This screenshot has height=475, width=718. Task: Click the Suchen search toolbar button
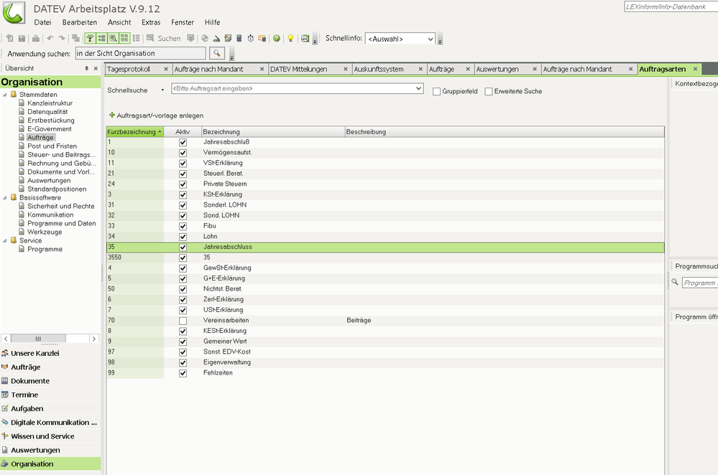[163, 39]
